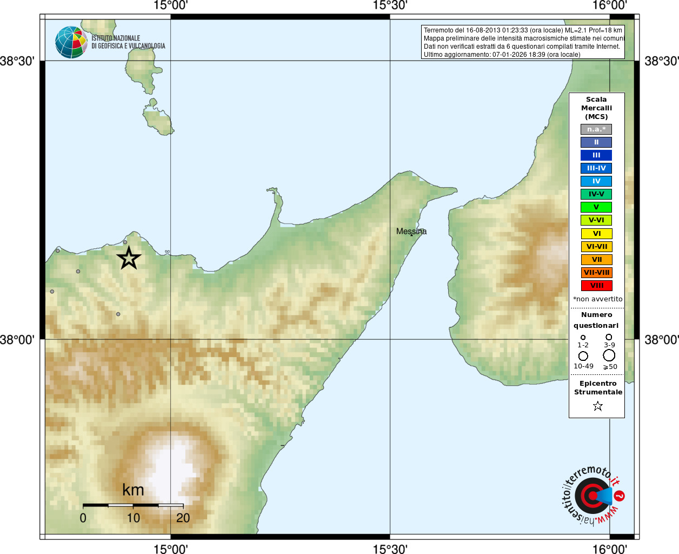The height and width of the screenshot is (554, 679).
Task: Pick the light blue IV legend swatch
Action: (x=596, y=181)
